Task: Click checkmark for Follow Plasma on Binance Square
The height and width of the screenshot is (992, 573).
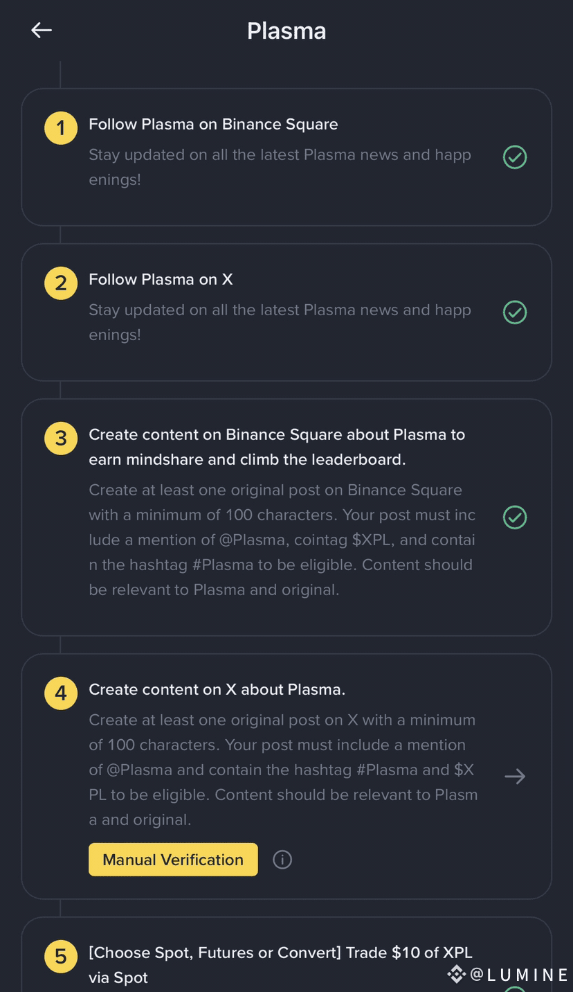Action: 515,157
